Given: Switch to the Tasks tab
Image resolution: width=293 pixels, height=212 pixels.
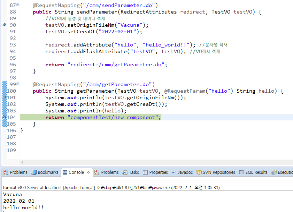Looking at the screenshot, I should coord(130,172).
